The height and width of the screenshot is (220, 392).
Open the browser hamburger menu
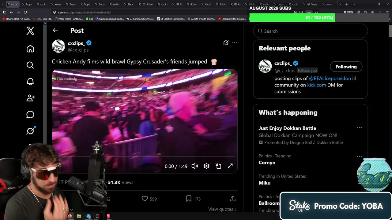coord(388,12)
